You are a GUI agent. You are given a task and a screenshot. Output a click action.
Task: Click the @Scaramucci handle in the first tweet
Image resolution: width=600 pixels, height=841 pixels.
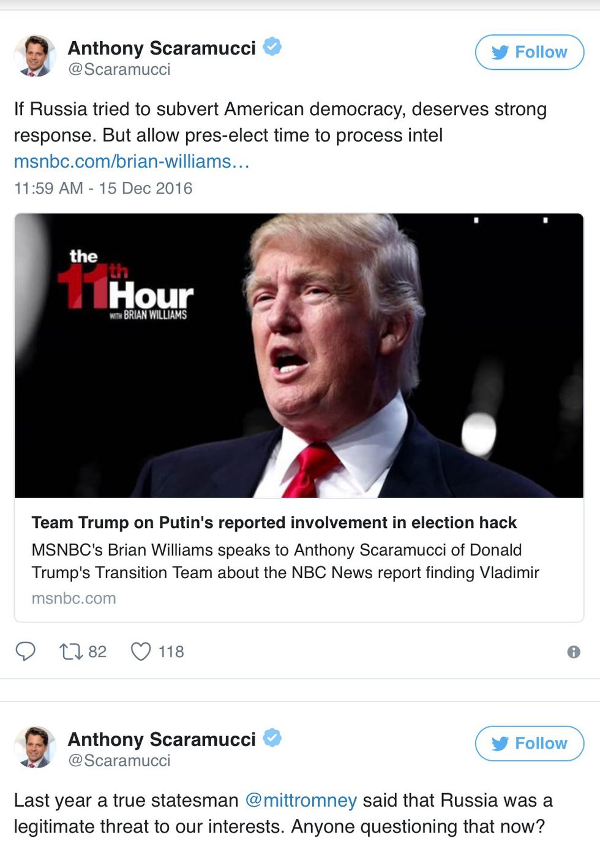[x=119, y=69]
